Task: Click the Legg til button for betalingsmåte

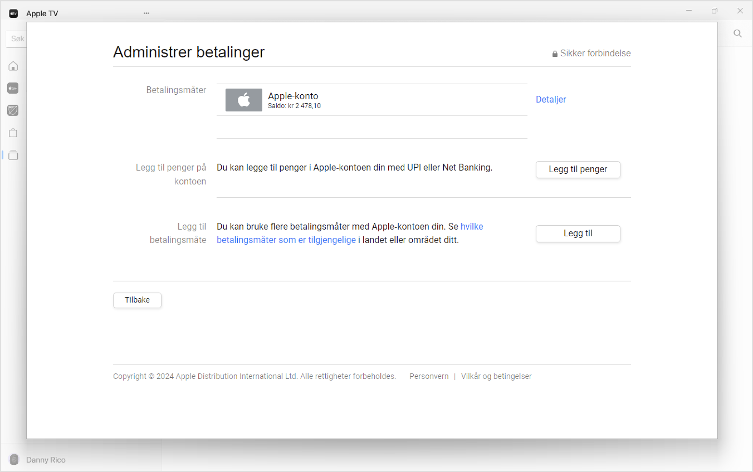Action: click(x=578, y=233)
